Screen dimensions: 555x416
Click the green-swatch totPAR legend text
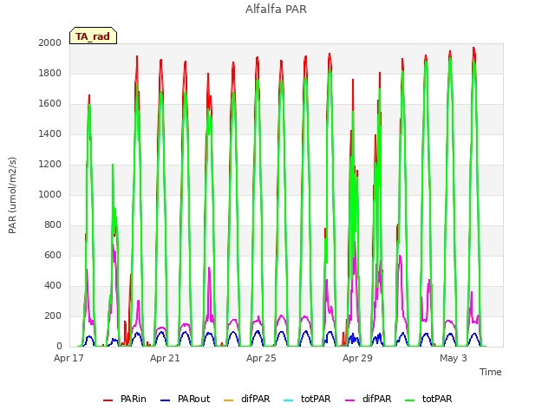tap(437, 399)
